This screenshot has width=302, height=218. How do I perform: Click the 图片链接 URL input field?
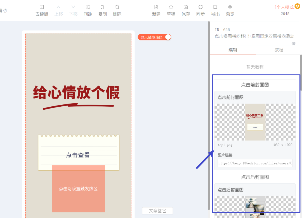tap(255, 163)
